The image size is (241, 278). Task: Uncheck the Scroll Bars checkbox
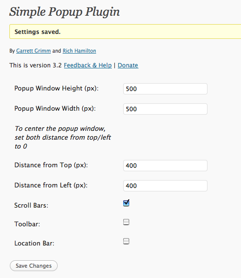126,203
